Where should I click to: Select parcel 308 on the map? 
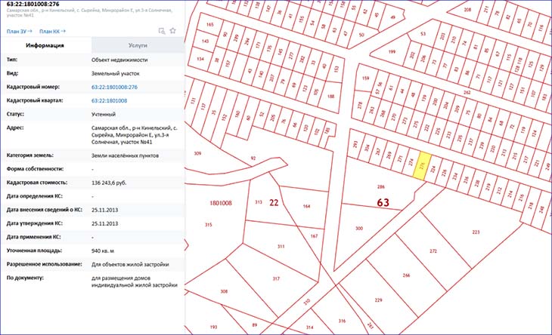pyautogui.click(x=224, y=291)
